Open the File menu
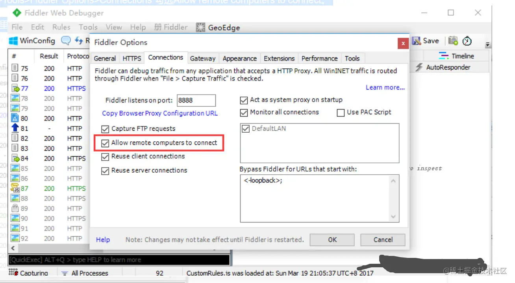Image resolution: width=515 pixels, height=283 pixels. pyautogui.click(x=17, y=27)
